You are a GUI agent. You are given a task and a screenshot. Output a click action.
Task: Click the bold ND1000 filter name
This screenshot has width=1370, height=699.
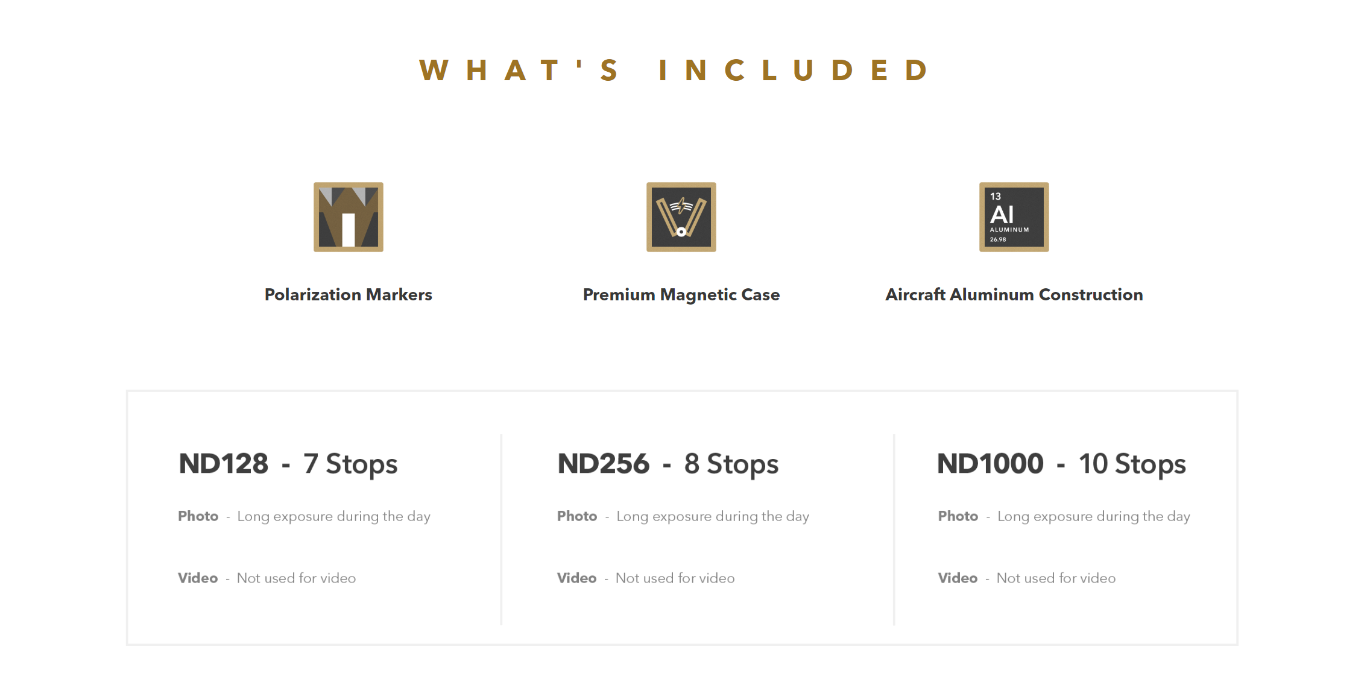point(990,464)
